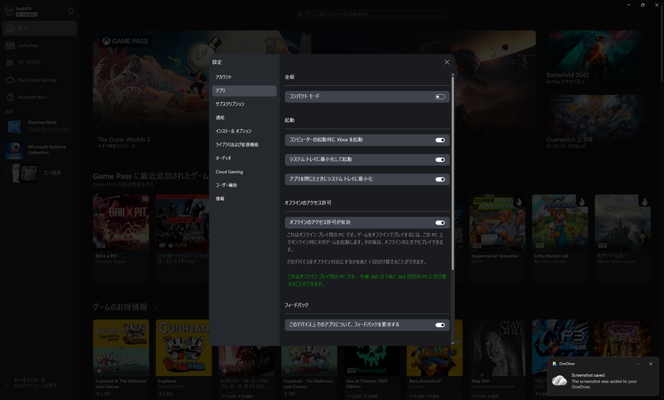The image size is (664, 400).
Task: Open Xbox Cloud Gaming from the sidebar
Action: [37, 80]
